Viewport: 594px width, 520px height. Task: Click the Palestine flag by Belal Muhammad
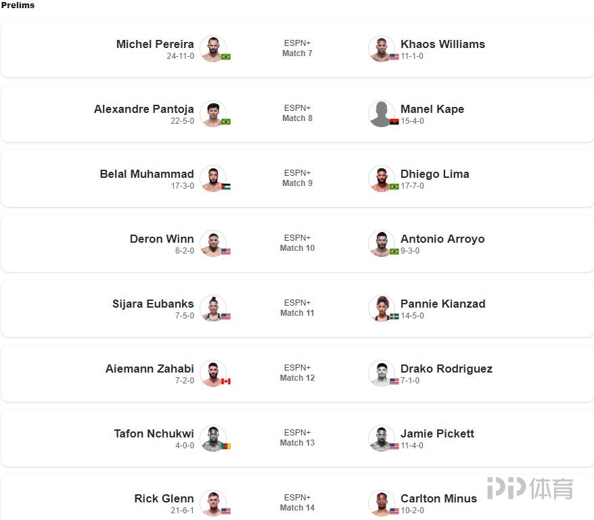tap(226, 187)
